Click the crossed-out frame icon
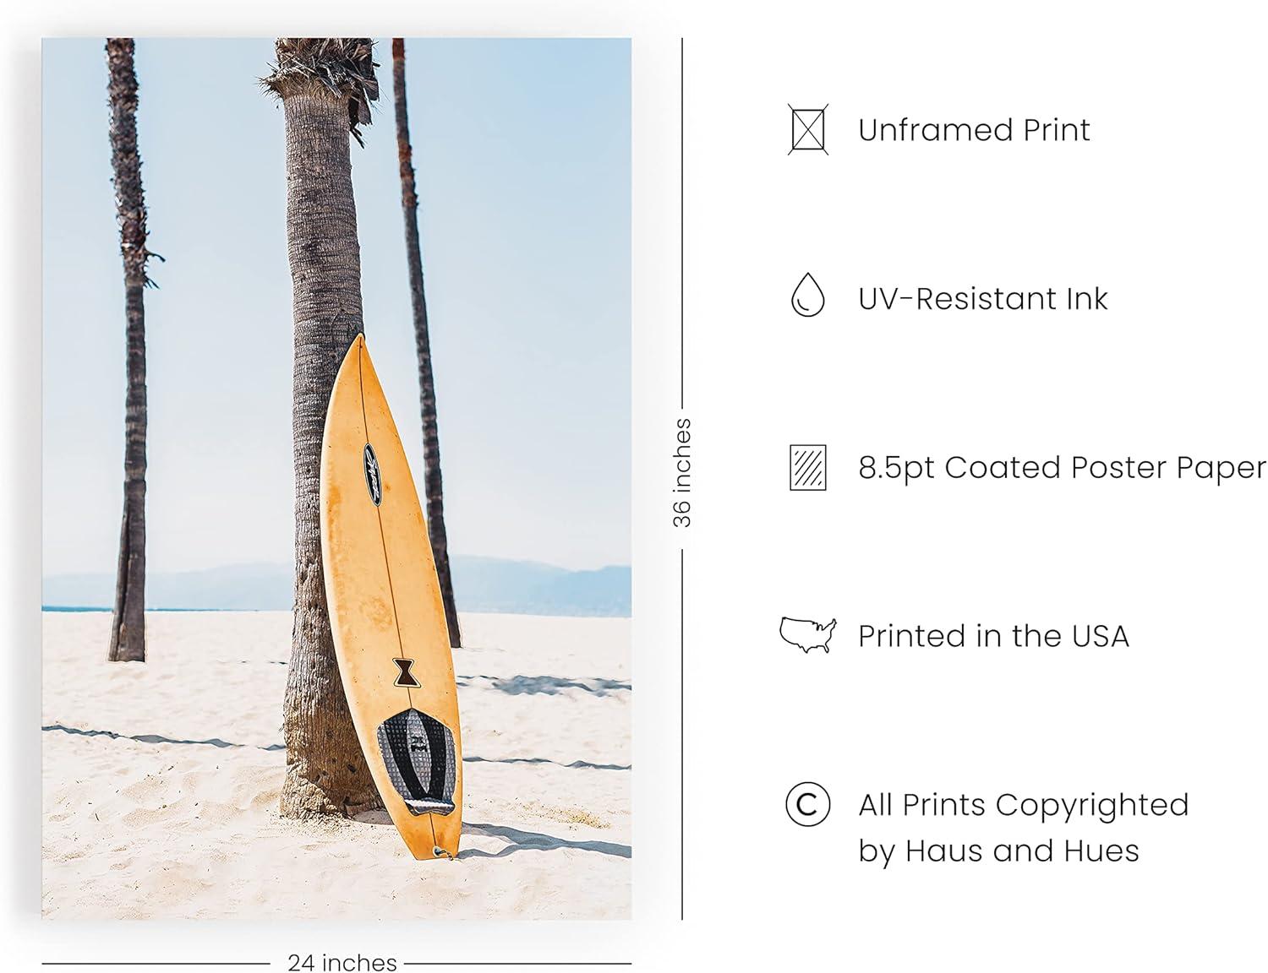 [807, 130]
